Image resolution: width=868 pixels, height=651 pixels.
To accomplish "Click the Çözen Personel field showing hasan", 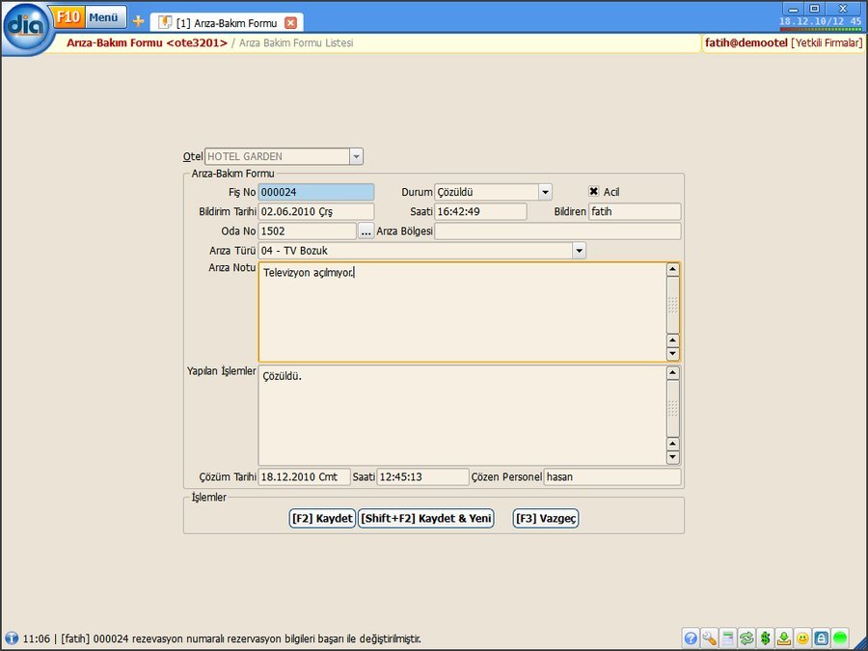I will pos(612,476).
